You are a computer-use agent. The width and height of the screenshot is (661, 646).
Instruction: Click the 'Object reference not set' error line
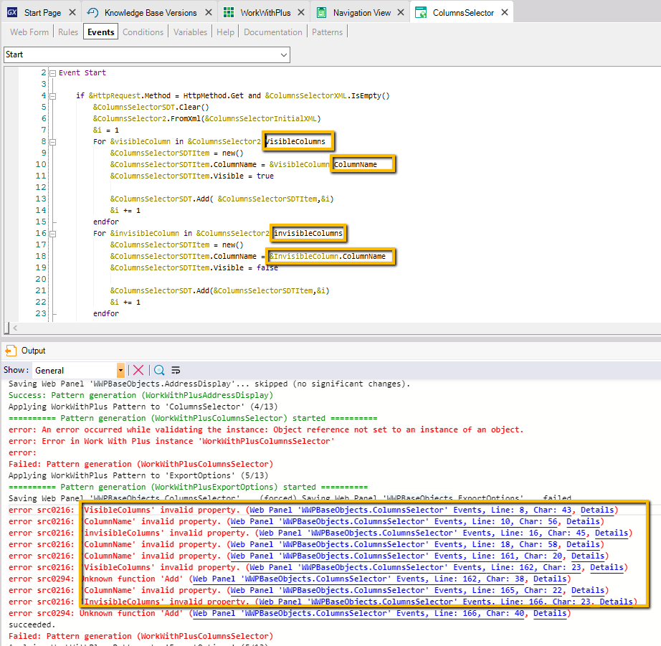[x=265, y=429]
